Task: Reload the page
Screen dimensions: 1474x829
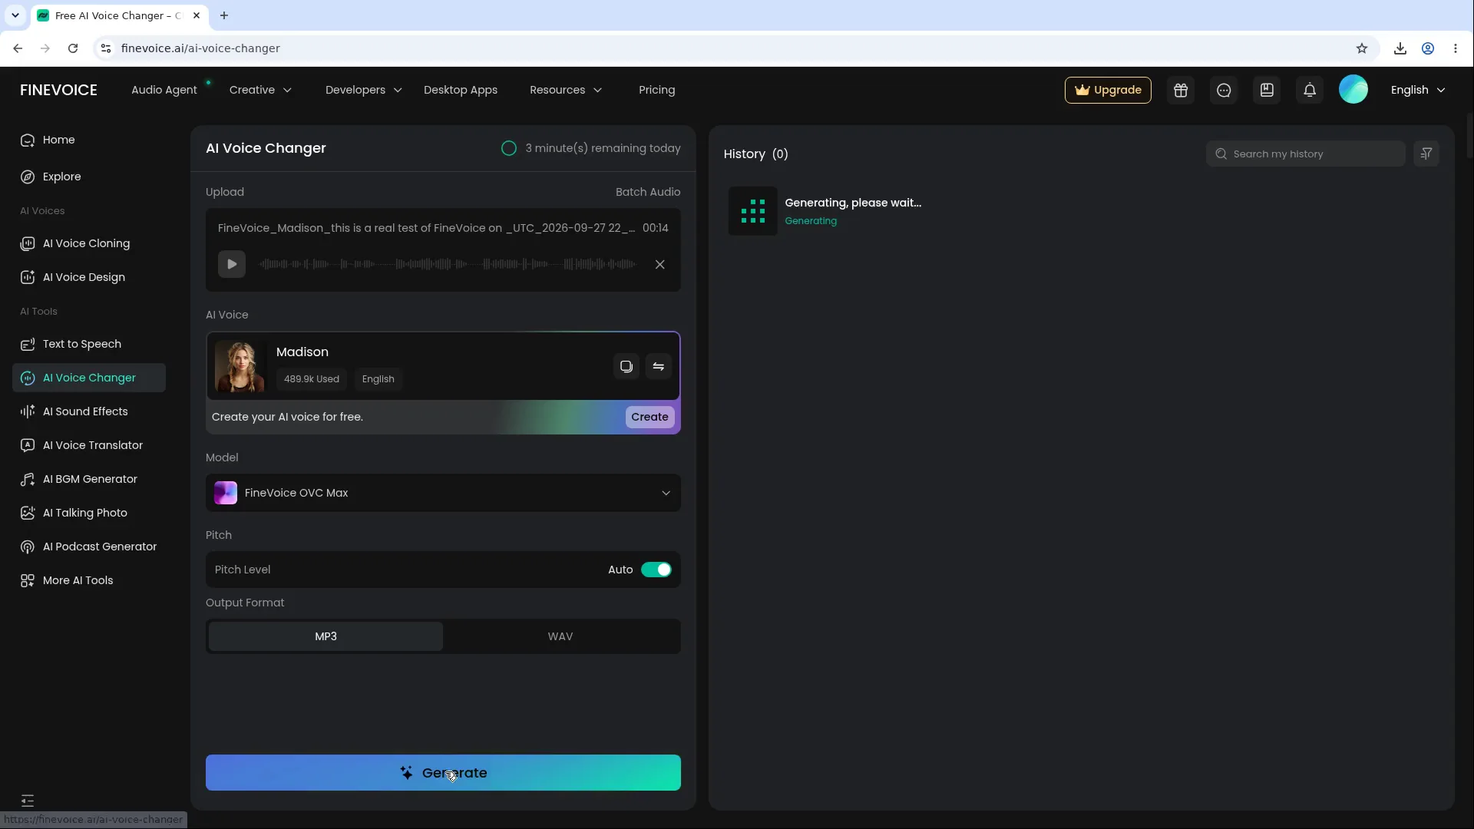Action: pos(73,48)
